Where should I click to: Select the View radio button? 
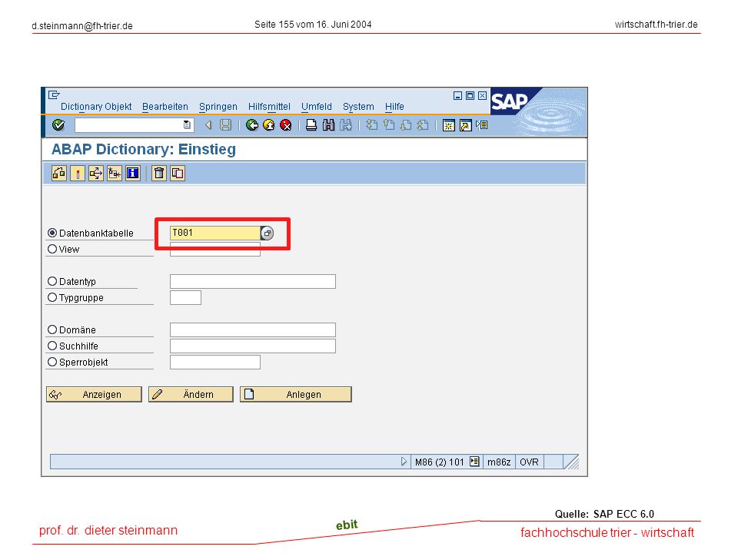[x=52, y=249]
